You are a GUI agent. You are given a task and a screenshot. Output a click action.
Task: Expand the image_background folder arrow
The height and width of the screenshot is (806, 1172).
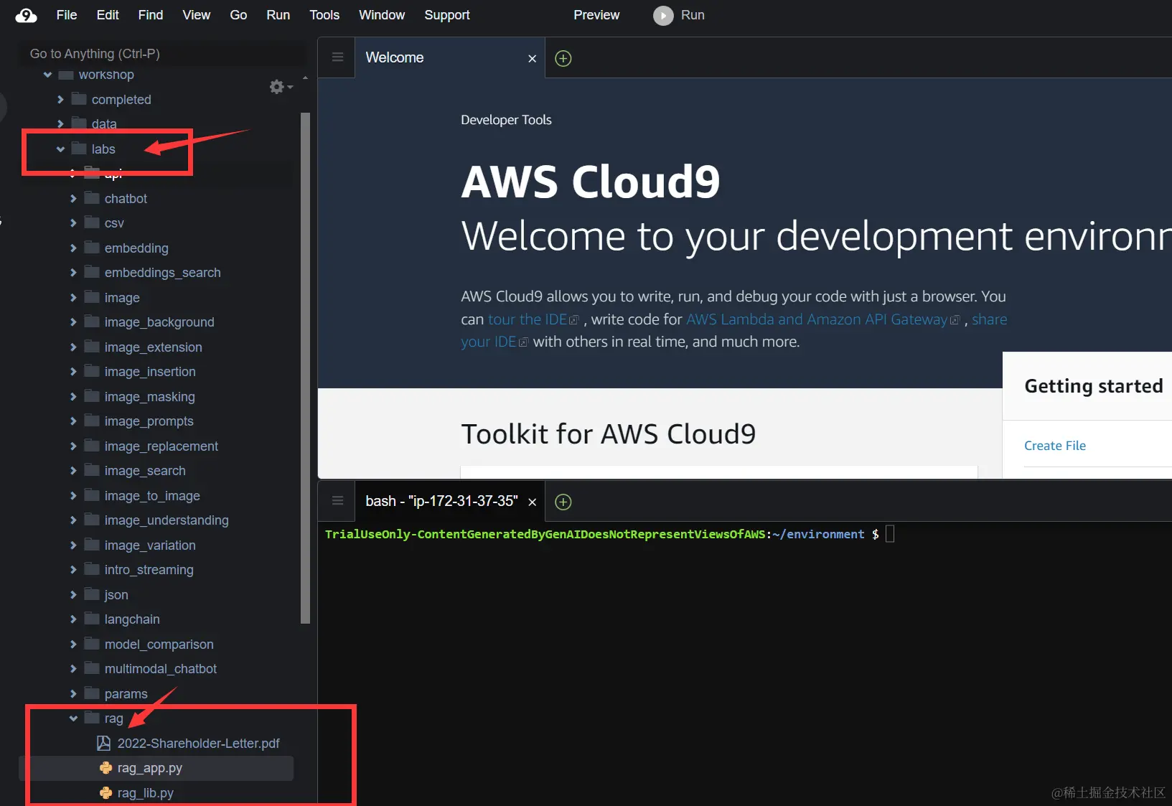(73, 322)
